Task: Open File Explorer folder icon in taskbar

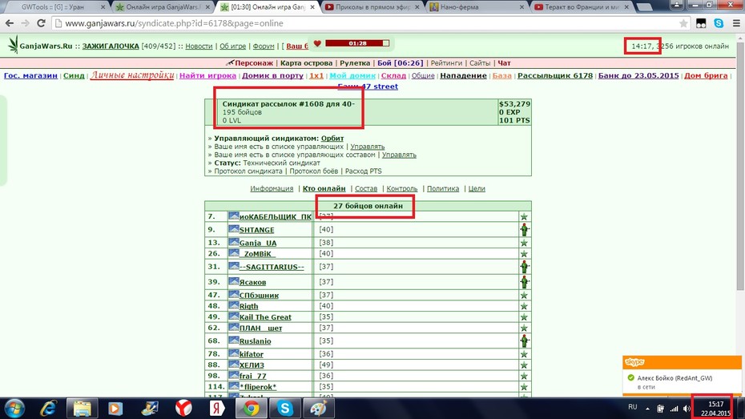Action: [x=83, y=408]
